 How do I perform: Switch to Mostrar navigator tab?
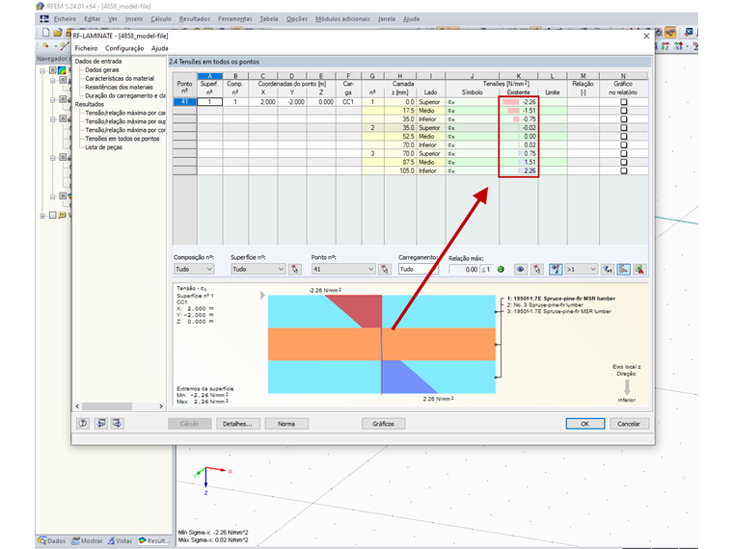[88, 540]
